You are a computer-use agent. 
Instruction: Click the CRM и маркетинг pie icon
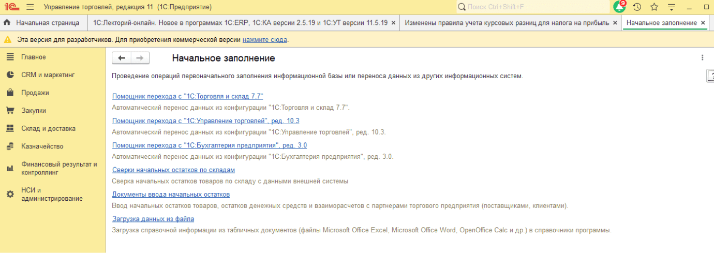[10, 75]
